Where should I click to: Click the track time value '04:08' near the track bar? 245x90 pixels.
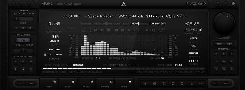178,65
